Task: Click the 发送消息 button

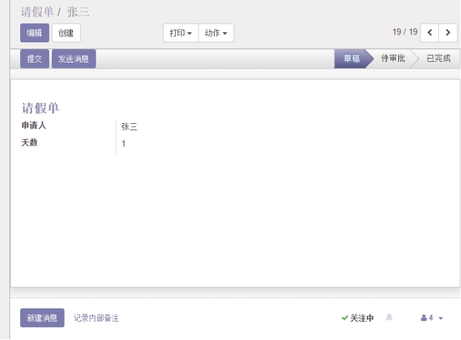Action: pos(74,59)
